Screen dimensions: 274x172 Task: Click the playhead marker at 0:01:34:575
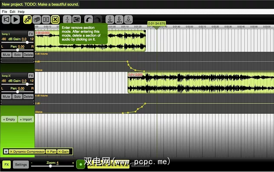click(x=157, y=24)
